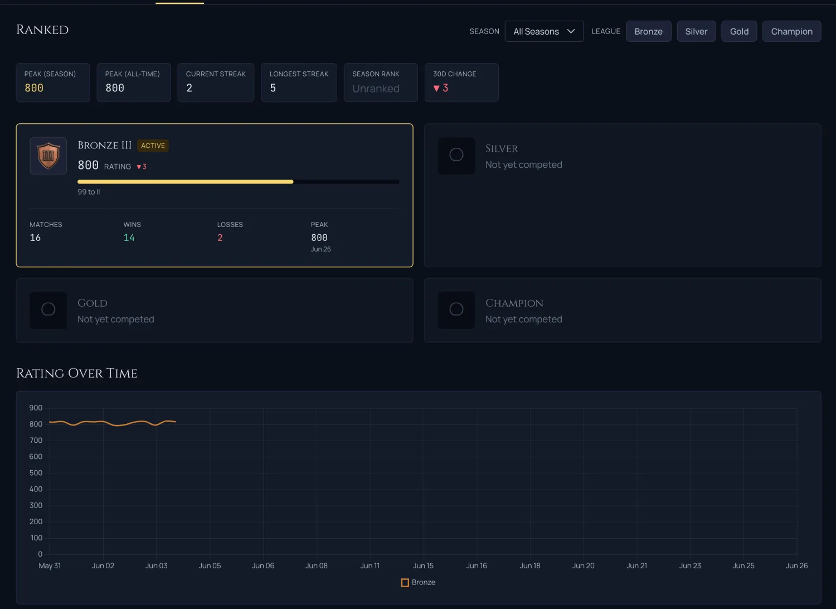836x609 pixels.
Task: Click the Peak date Jun 26
Action: (x=321, y=249)
